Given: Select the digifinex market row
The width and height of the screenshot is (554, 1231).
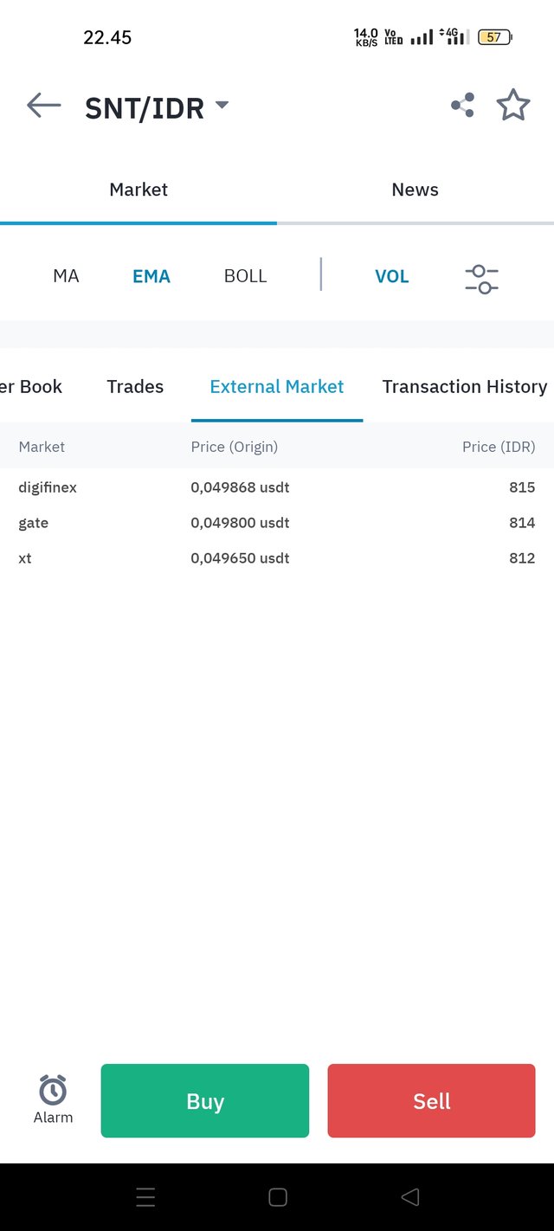Looking at the screenshot, I should (x=277, y=487).
